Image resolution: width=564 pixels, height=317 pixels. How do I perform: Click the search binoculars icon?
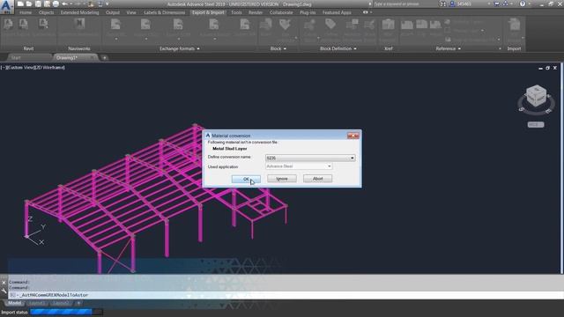click(443, 4)
